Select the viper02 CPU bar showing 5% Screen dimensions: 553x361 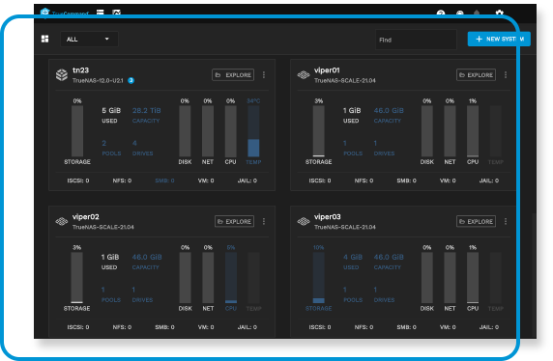coord(231,278)
